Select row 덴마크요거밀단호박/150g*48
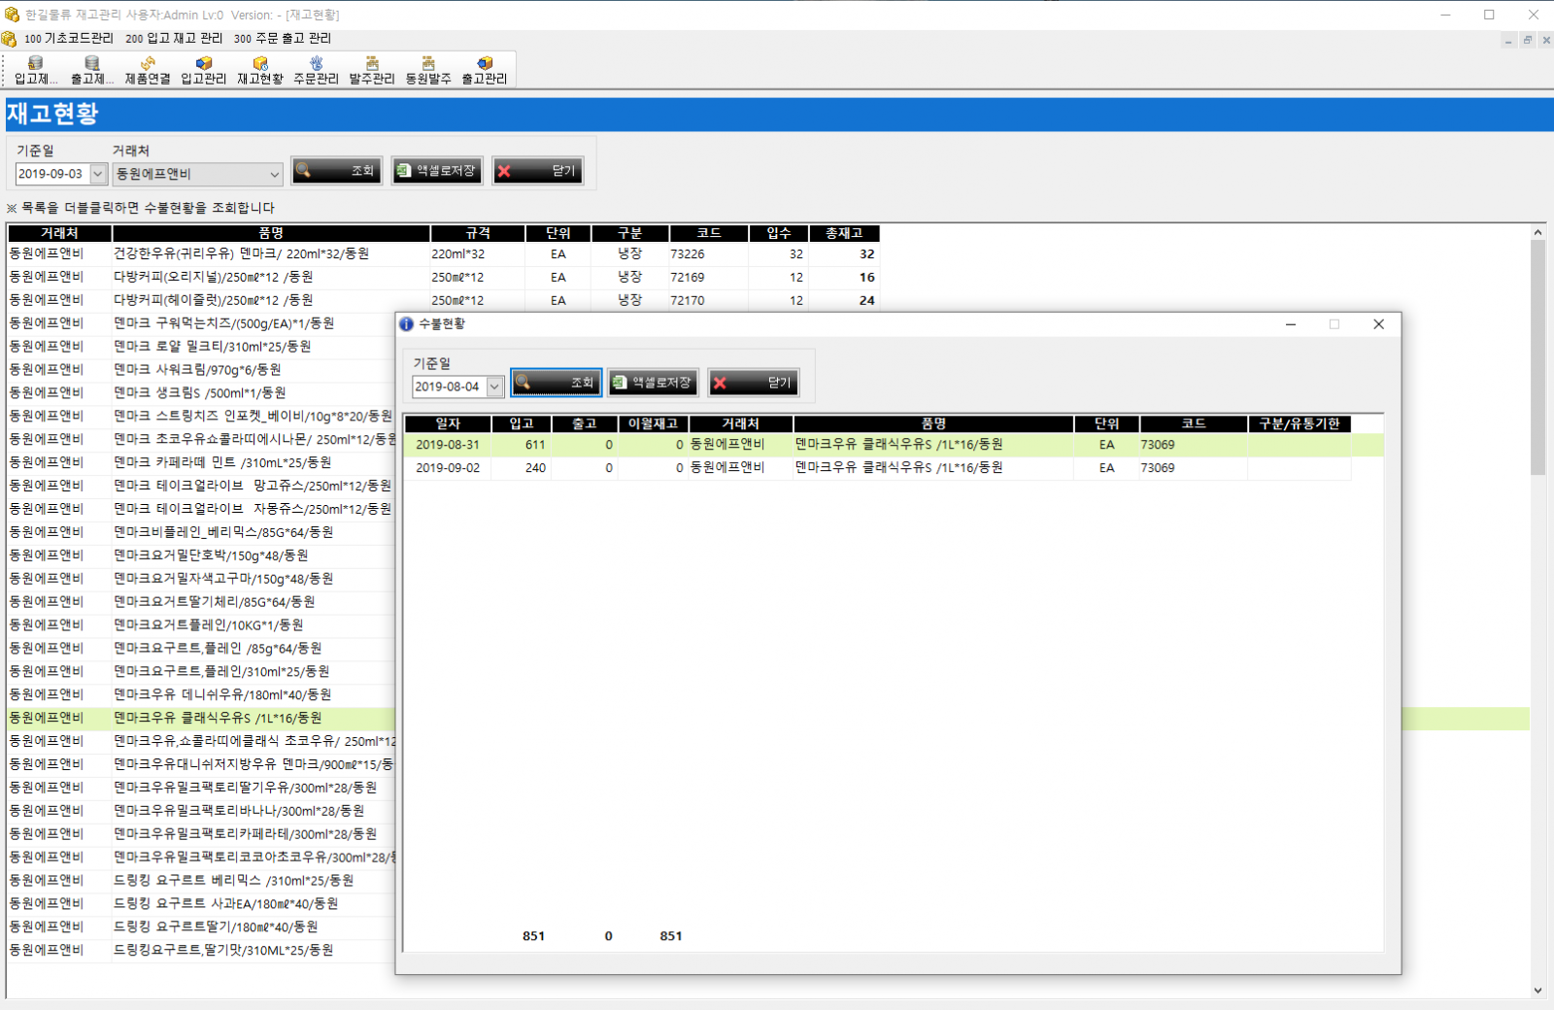This screenshot has height=1010, width=1554. tap(201, 555)
